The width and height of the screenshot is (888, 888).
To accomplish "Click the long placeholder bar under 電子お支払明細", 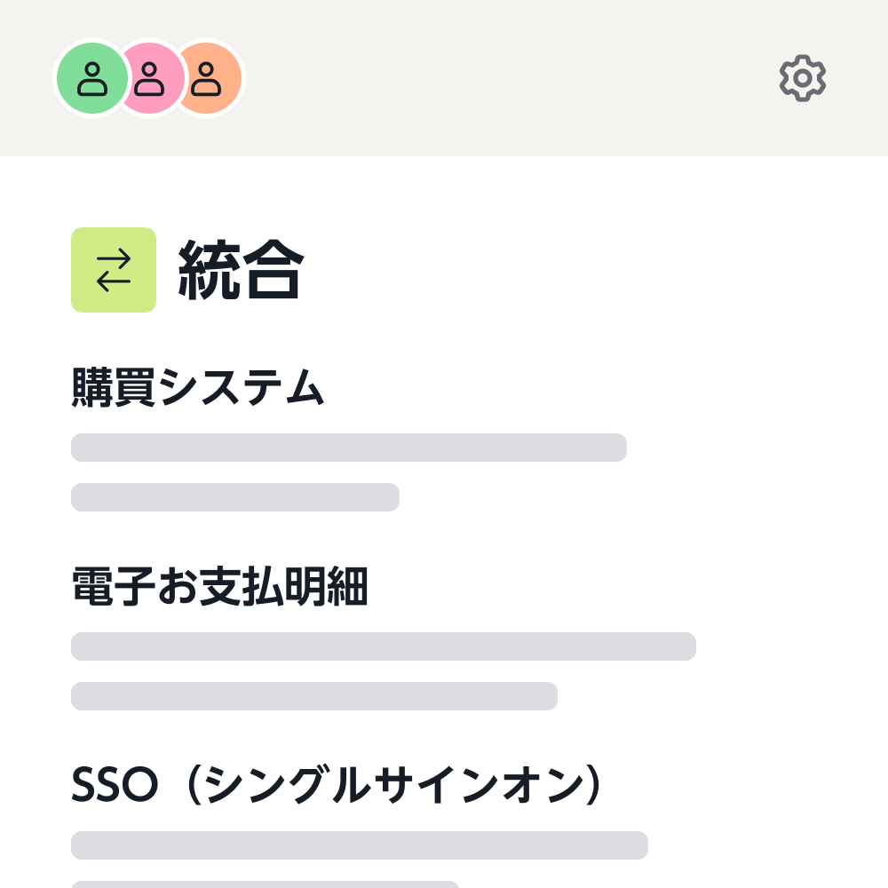I will pyautogui.click(x=382, y=646).
